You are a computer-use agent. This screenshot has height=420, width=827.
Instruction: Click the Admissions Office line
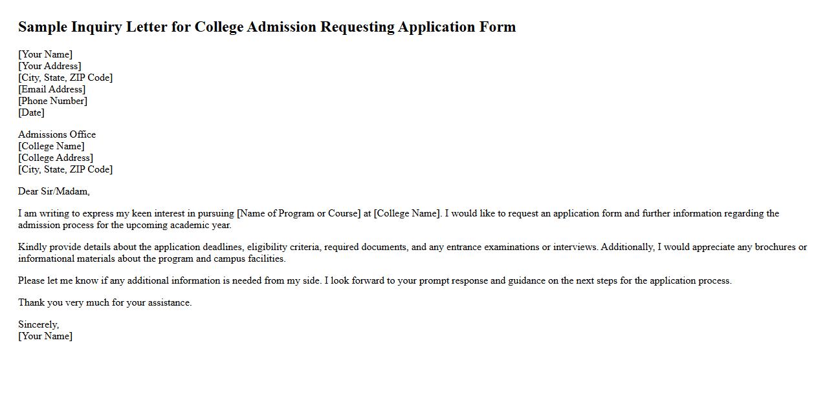coord(57,134)
